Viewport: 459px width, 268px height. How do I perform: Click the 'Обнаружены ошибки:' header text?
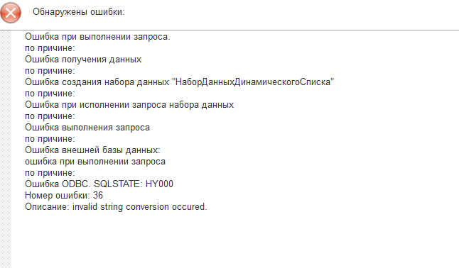pyautogui.click(x=78, y=12)
